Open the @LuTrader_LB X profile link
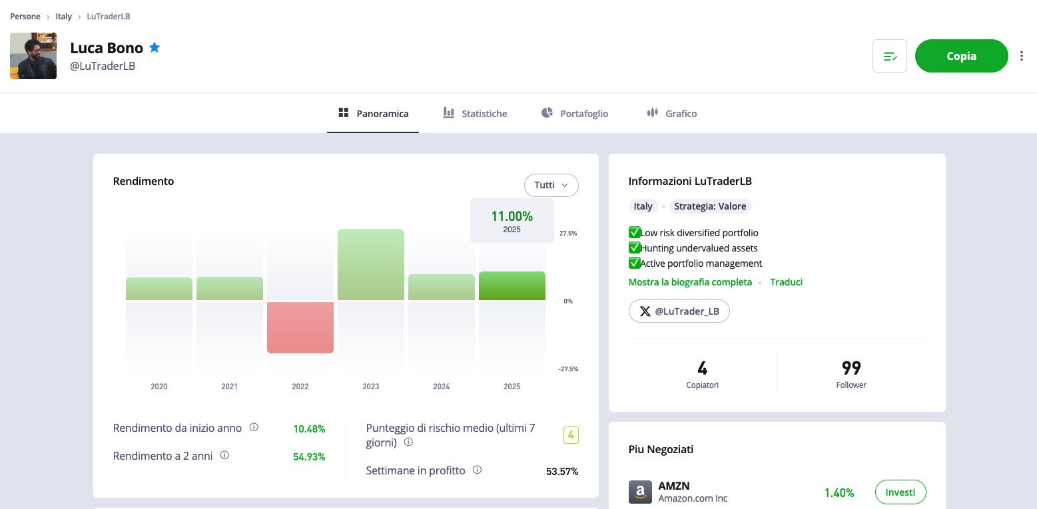The height and width of the screenshot is (509, 1037). pyautogui.click(x=679, y=311)
